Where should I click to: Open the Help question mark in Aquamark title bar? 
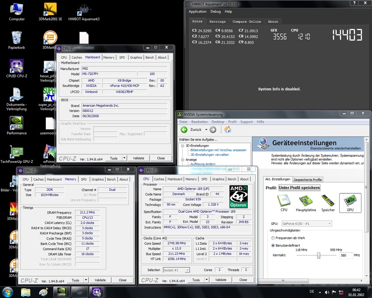click(x=354, y=3)
